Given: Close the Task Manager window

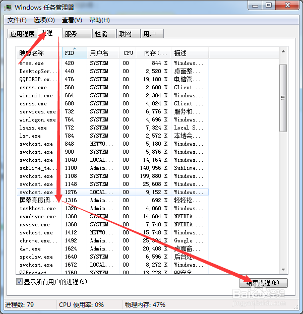Looking at the screenshot, I should click(x=287, y=6).
